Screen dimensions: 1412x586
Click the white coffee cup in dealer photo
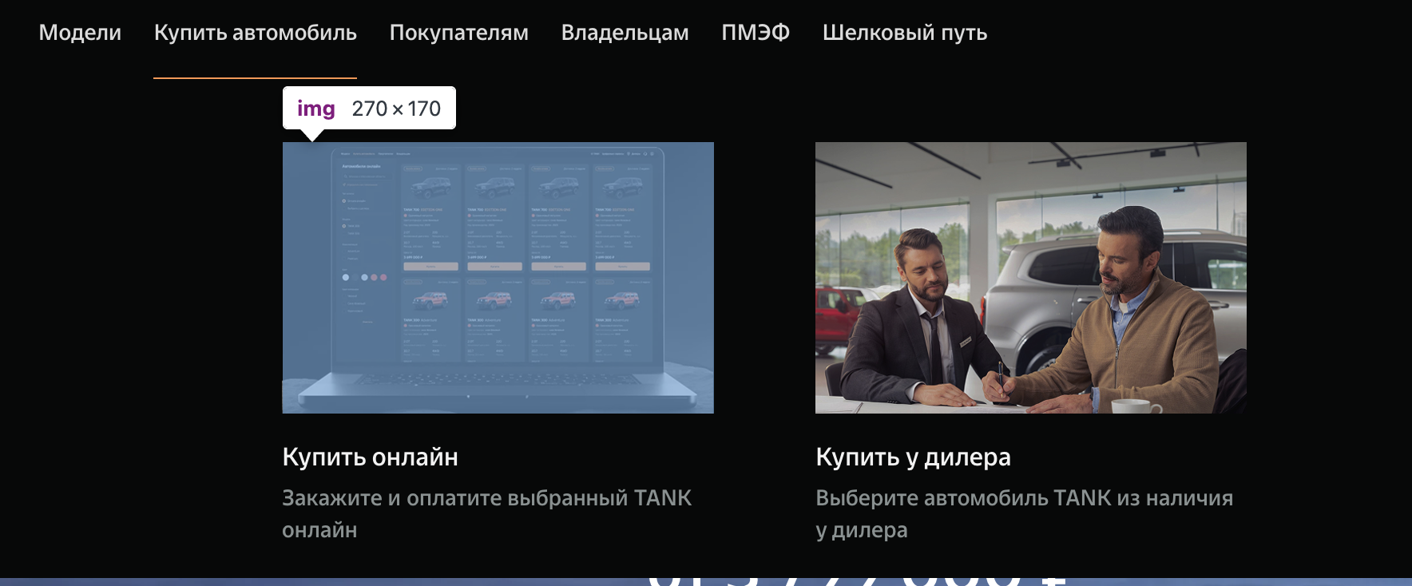(x=1134, y=406)
